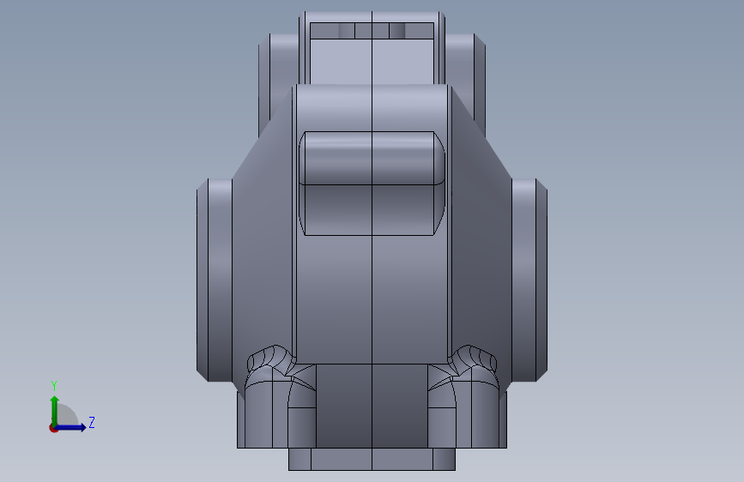Click the red X axis ball at the triad origin
The image size is (744, 482).
point(53,428)
